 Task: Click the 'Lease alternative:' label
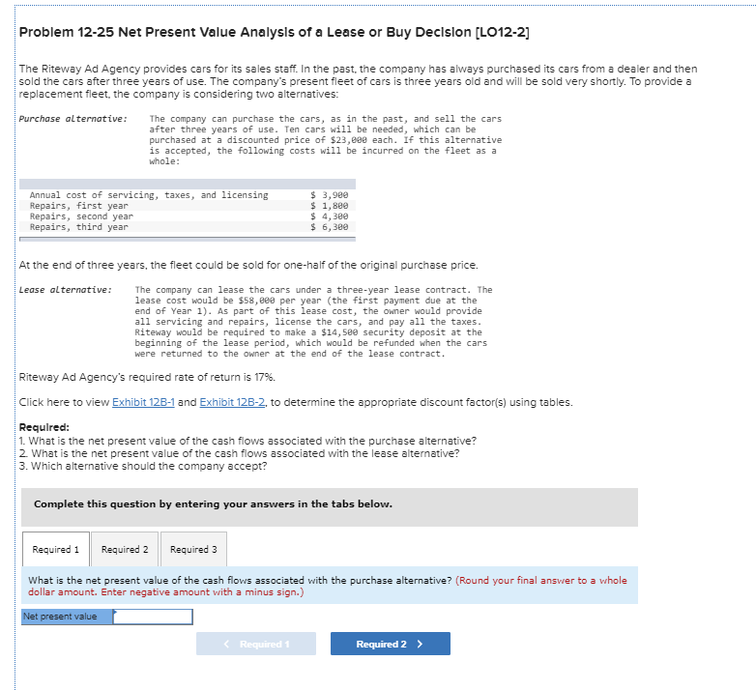click(x=66, y=290)
